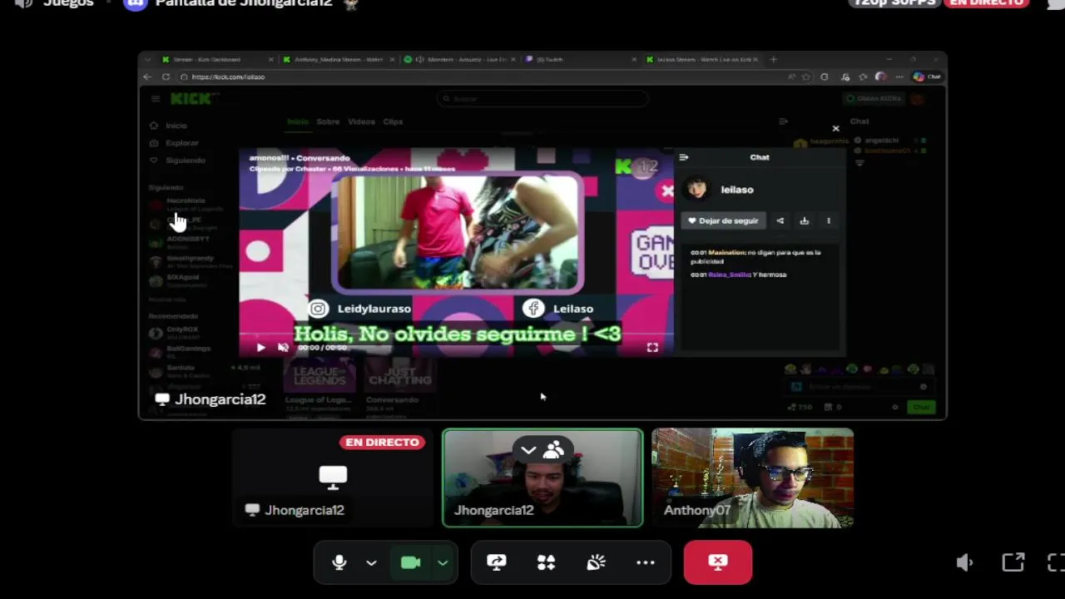Open camera options dropdown arrow

click(x=443, y=563)
